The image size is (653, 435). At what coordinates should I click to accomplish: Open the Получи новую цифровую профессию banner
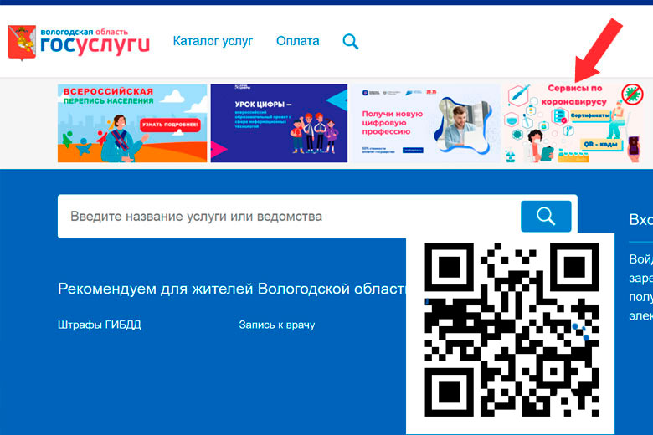pos(426,123)
